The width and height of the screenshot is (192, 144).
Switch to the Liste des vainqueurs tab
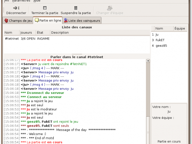82,21
